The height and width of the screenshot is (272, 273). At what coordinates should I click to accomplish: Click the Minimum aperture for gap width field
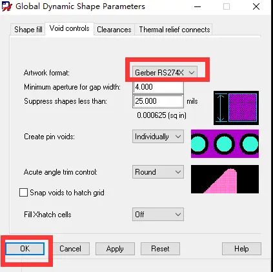pyautogui.click(x=158, y=87)
